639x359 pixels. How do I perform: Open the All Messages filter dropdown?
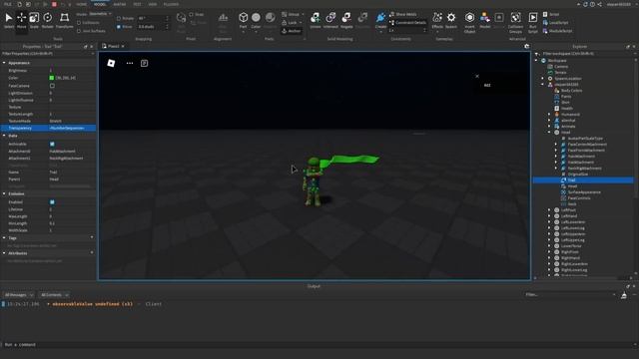coord(19,295)
